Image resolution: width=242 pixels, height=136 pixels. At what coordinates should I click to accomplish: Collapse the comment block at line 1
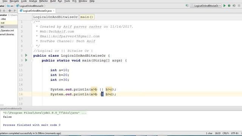coord(32,22)
